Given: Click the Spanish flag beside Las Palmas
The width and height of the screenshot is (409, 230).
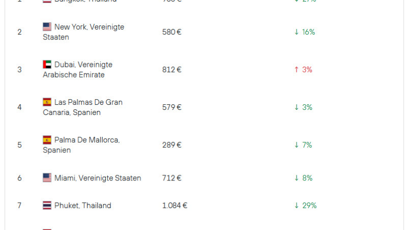Looking at the screenshot, I should [47, 102].
